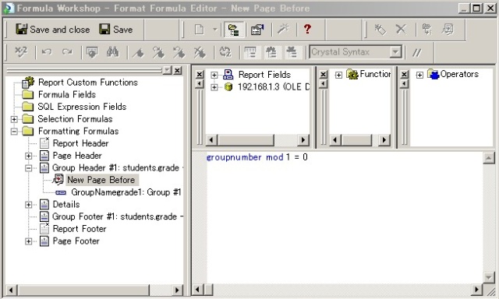The width and height of the screenshot is (499, 299).
Task: Click the Workshop Tree scrollbar left arrow
Action: [11, 290]
